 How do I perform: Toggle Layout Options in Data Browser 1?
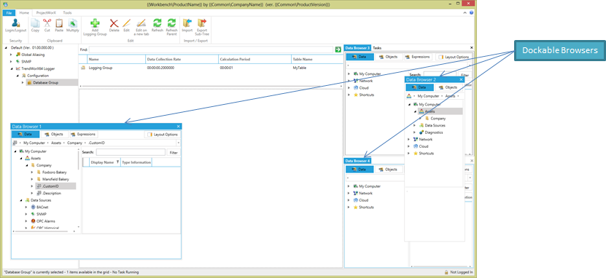(x=163, y=135)
